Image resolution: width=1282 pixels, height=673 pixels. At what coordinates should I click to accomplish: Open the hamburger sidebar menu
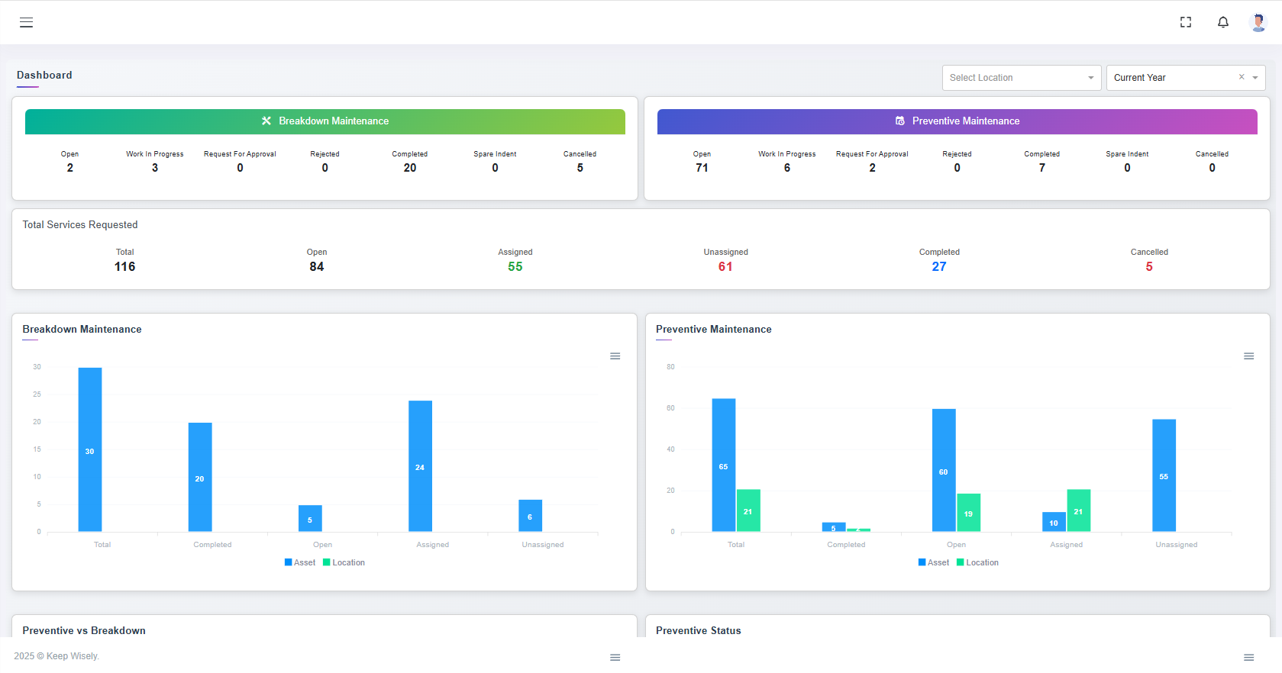[26, 22]
